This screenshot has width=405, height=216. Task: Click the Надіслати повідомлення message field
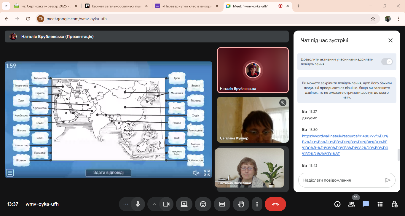341,180
